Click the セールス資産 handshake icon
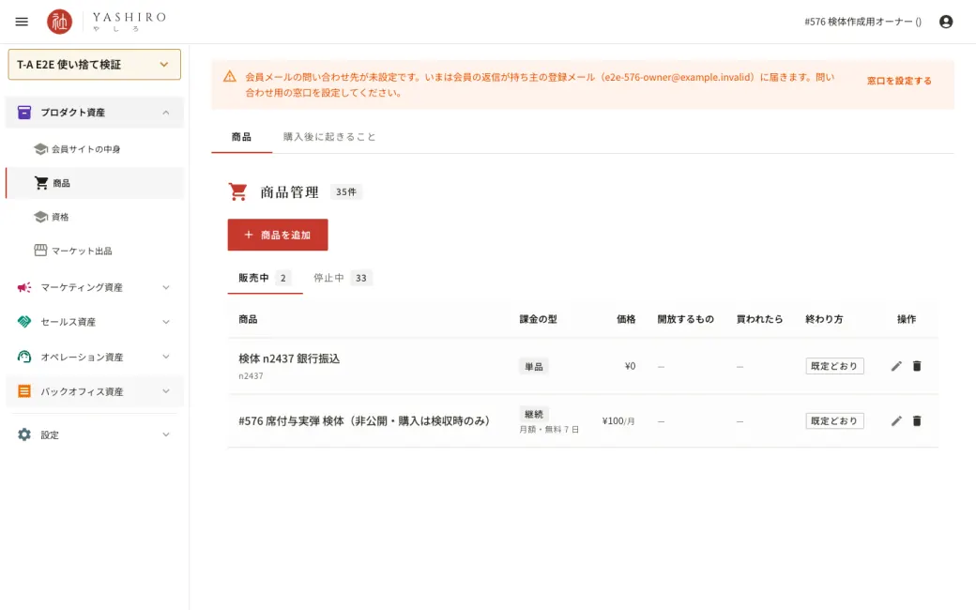 (24, 322)
